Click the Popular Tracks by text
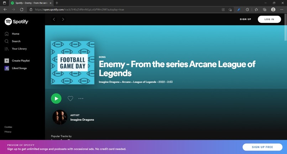 click(x=61, y=136)
